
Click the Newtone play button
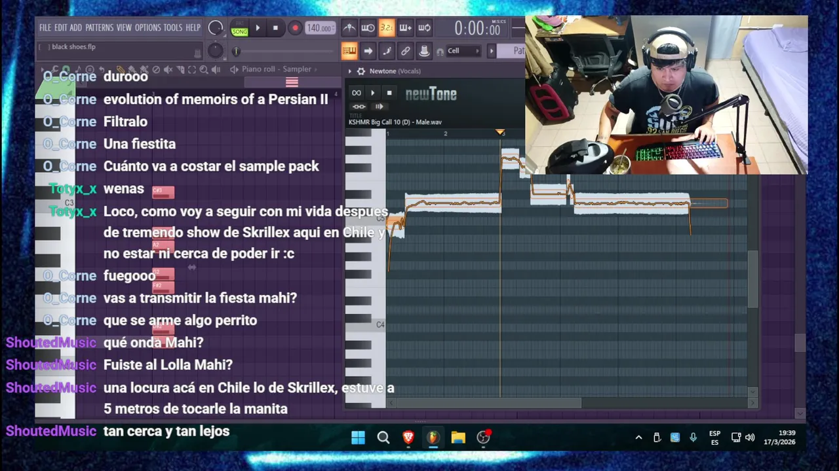click(x=373, y=93)
